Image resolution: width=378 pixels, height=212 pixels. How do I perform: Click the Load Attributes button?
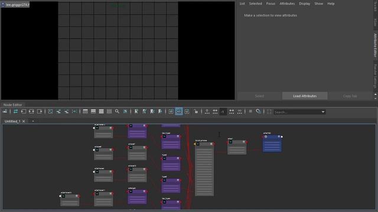pos(305,96)
